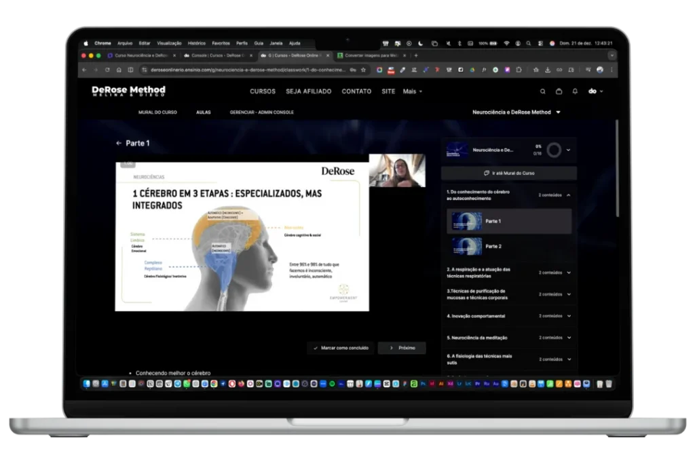The height and width of the screenshot is (463, 695).
Task: Open Finder from the Dock
Action: [86, 384]
